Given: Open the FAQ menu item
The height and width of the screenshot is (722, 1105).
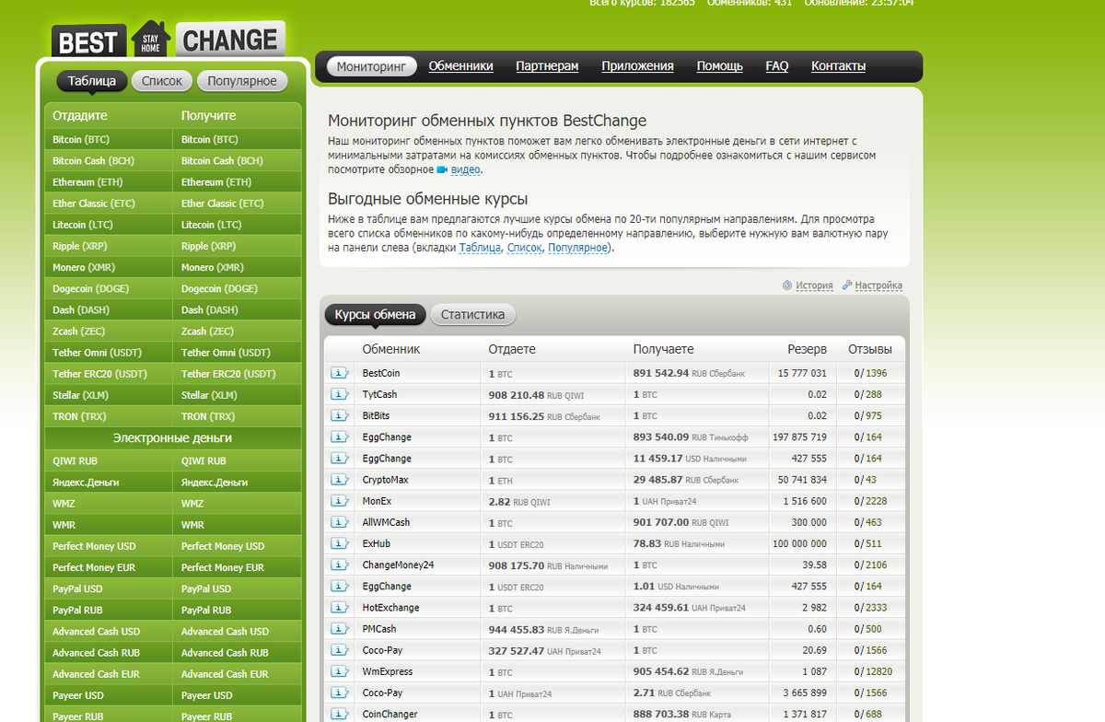Looking at the screenshot, I should coord(777,65).
